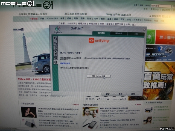Click the 新潮代 VAIO CW banner
This screenshot has height=131, width=175.
tap(106, 99)
